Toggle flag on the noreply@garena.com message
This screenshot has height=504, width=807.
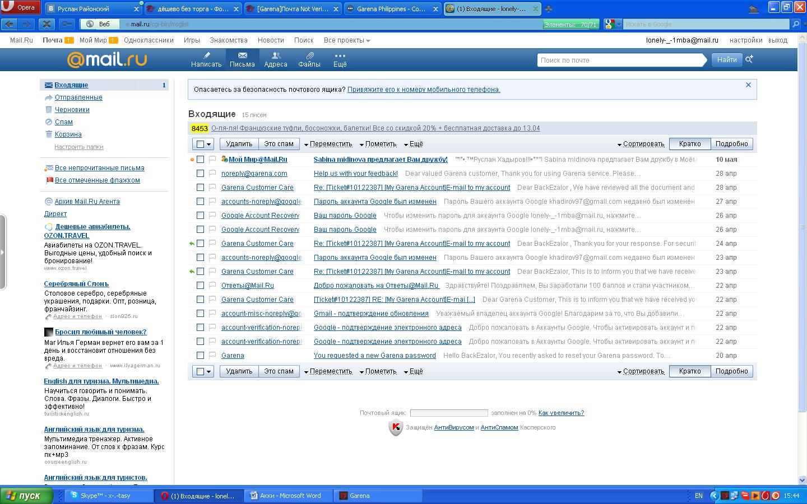212,174
